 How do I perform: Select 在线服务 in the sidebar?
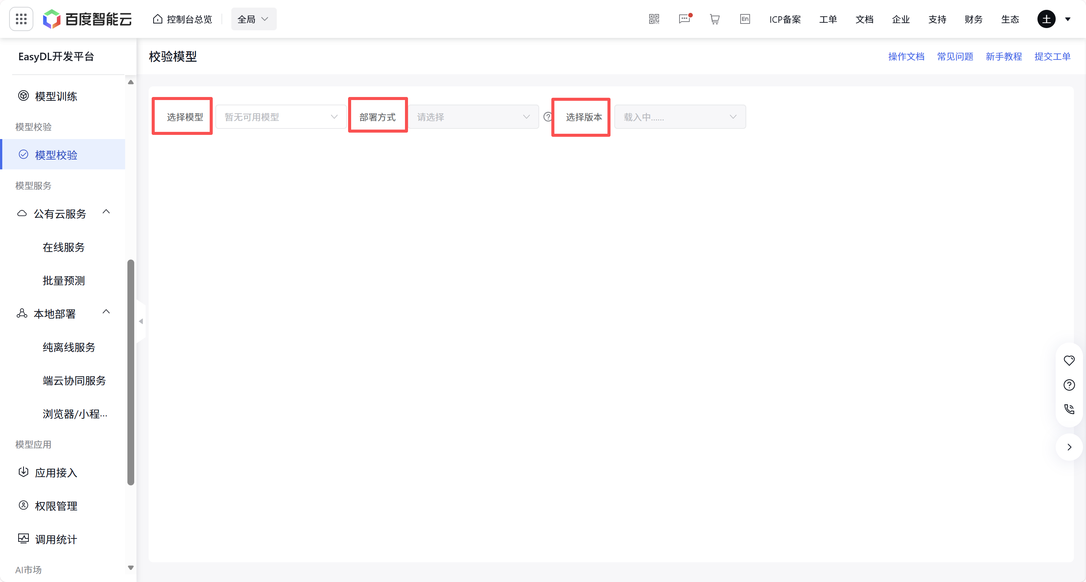pyautogui.click(x=64, y=247)
